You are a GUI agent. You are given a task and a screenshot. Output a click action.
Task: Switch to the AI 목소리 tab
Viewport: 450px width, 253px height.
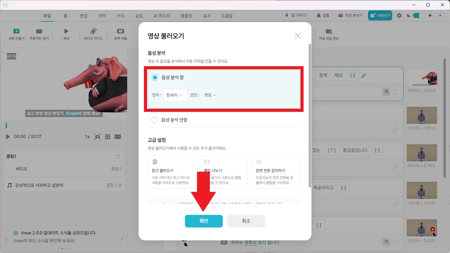click(x=162, y=16)
